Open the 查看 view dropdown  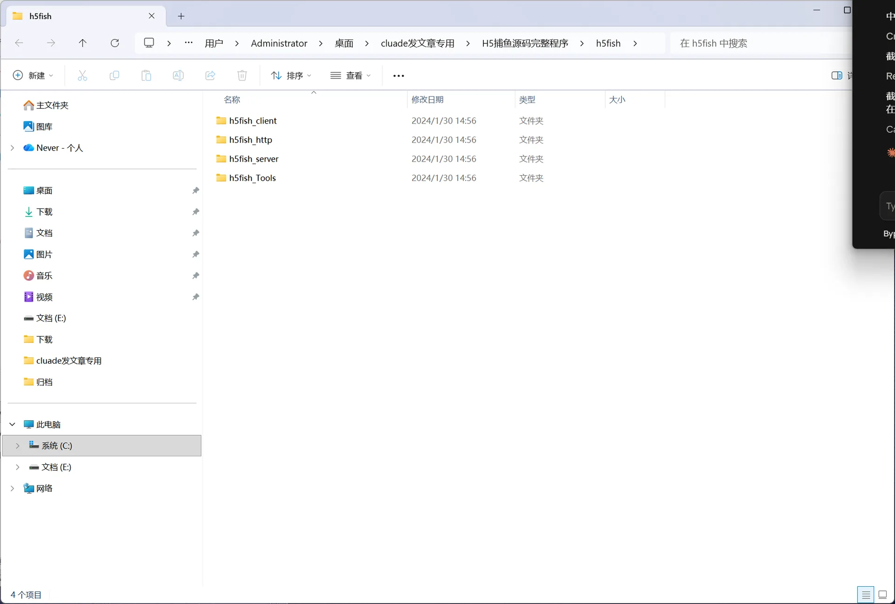click(351, 75)
